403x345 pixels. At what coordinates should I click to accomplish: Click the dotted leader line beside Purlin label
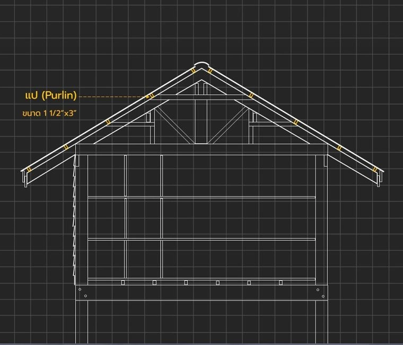coord(111,96)
